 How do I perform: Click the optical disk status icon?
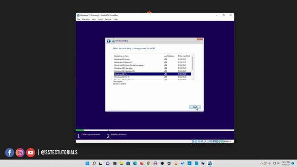point(196,141)
